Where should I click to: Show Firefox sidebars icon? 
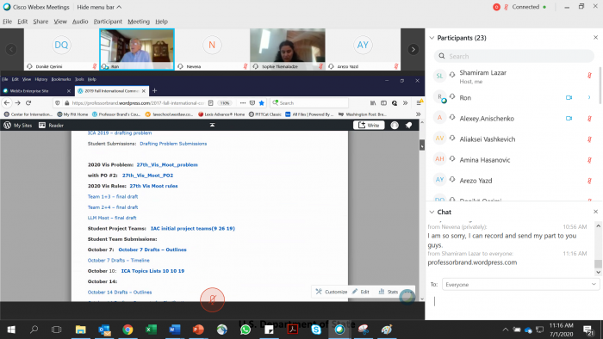383,103
